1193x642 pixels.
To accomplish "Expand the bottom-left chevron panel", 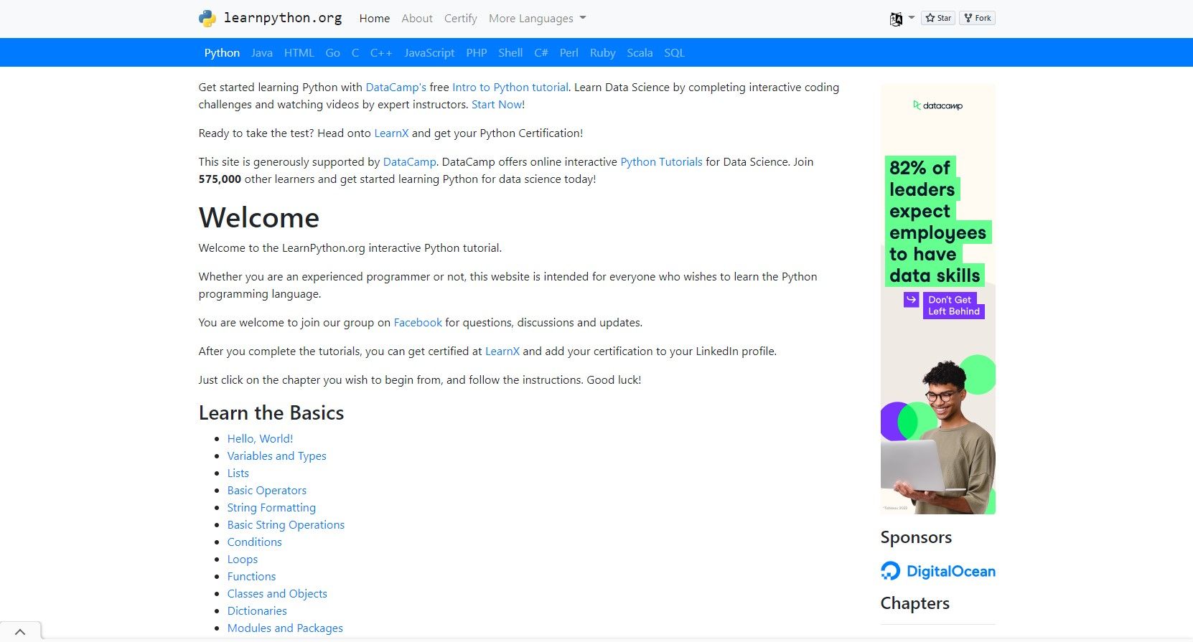I will 20,632.
